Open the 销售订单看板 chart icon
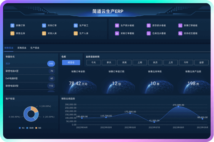Image resolution: width=214 pixels, height=142 pixels. 180,26
